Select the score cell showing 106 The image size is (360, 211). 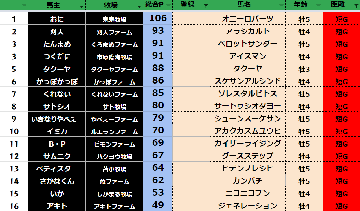[158, 18]
